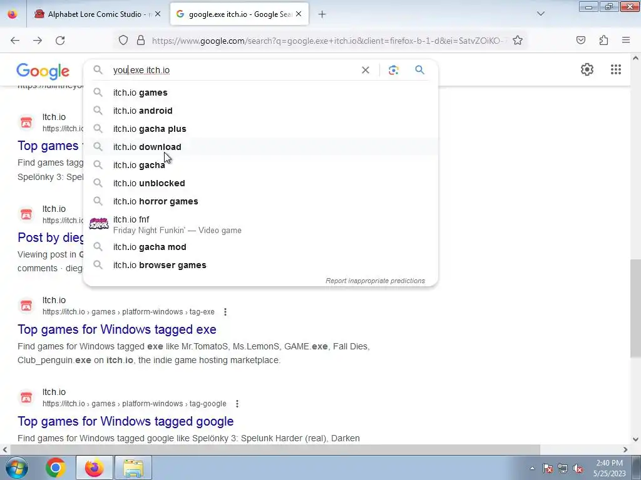Open Top games for Windows tagged google

[125, 421]
